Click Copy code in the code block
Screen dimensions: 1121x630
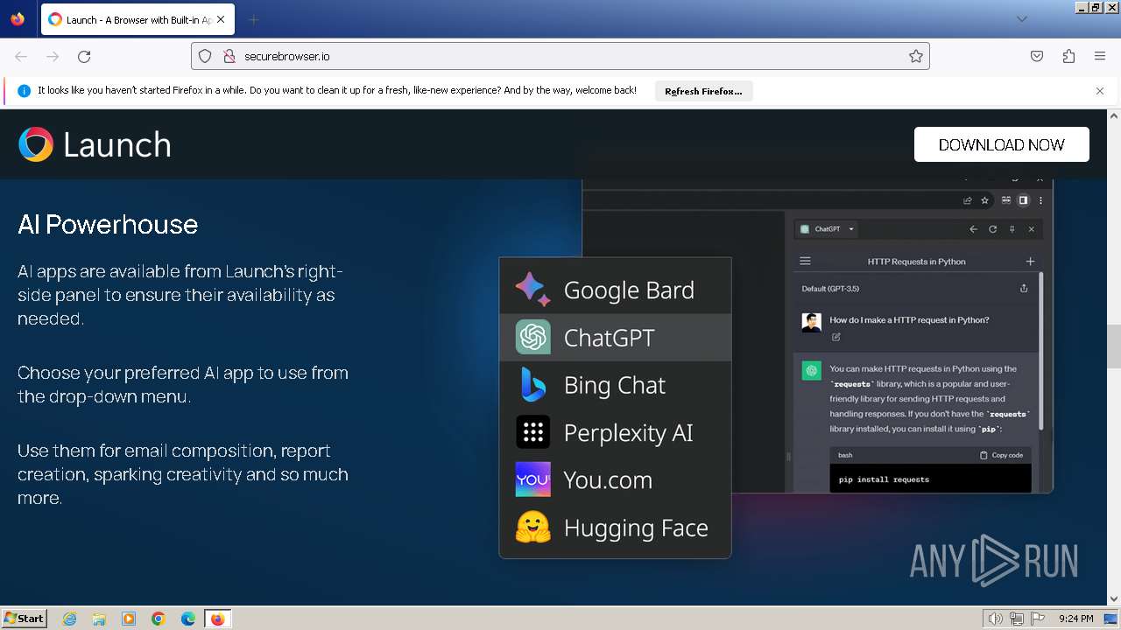[x=1001, y=455]
